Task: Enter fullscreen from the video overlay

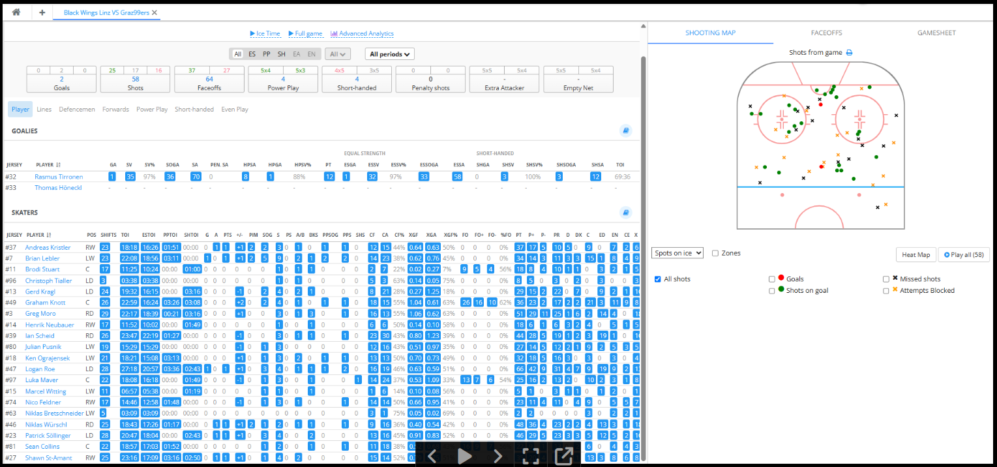Action: pos(531,456)
